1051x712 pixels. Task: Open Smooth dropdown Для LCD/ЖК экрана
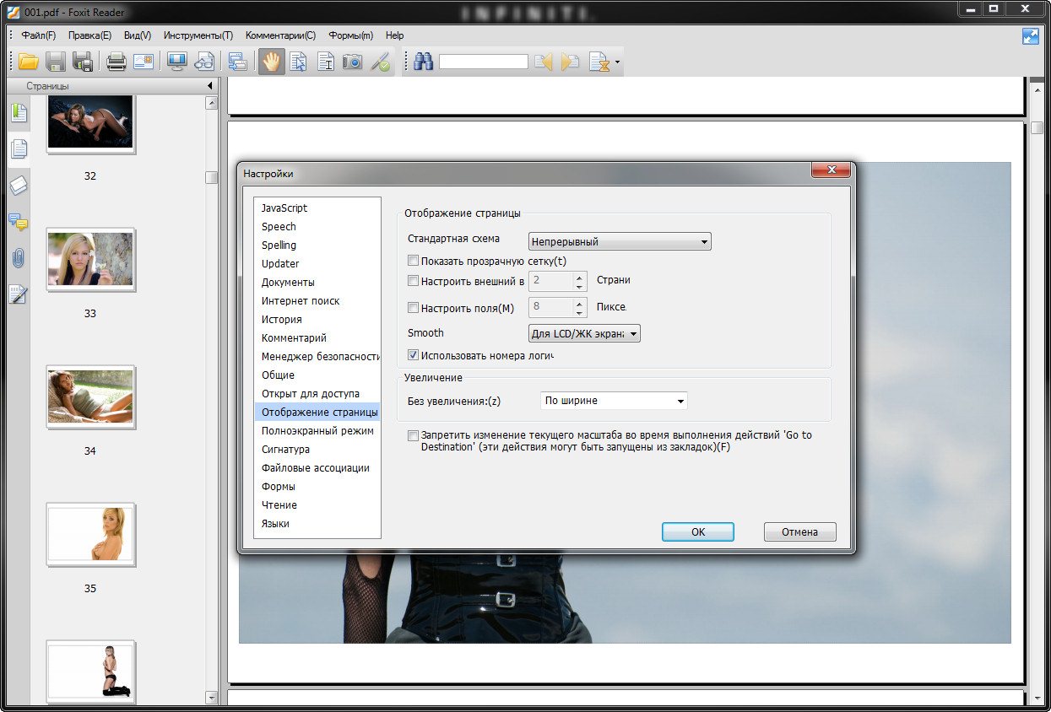click(x=584, y=333)
